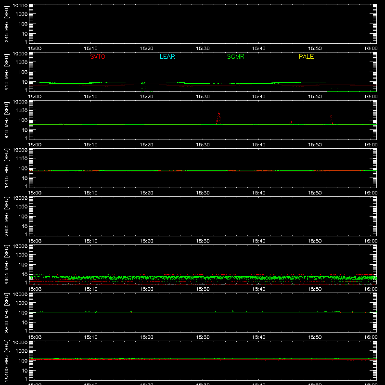Viewport: 385px width, 385px height.
Task: Click the red SVTO legend label
Action: (98, 56)
